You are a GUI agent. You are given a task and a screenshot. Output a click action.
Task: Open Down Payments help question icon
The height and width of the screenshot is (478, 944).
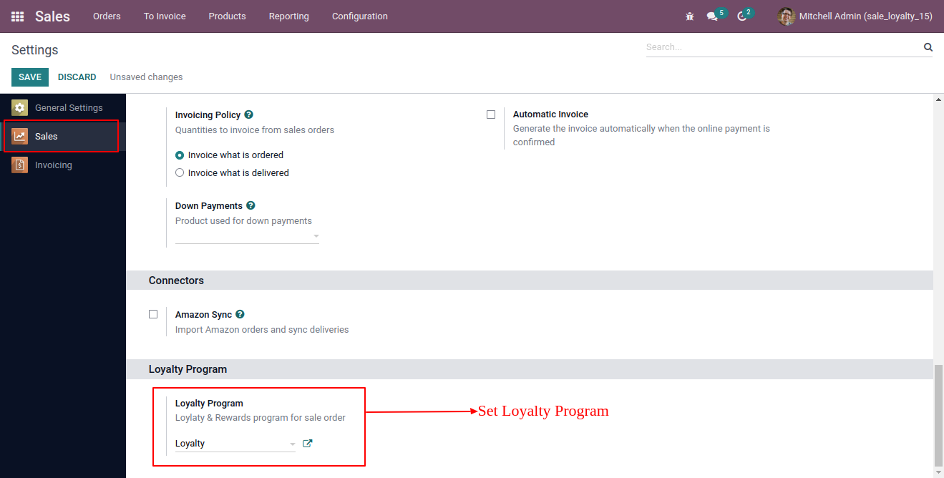(250, 205)
